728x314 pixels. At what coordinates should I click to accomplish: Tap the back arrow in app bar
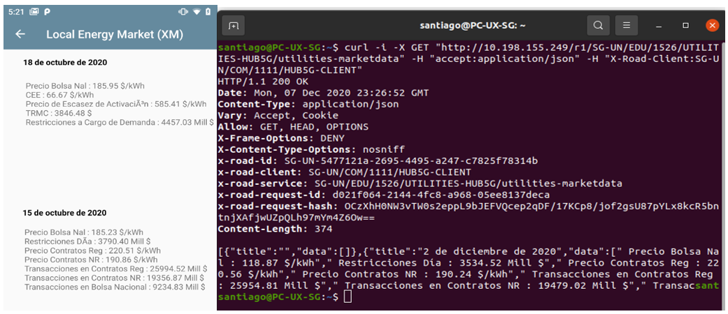[x=20, y=34]
